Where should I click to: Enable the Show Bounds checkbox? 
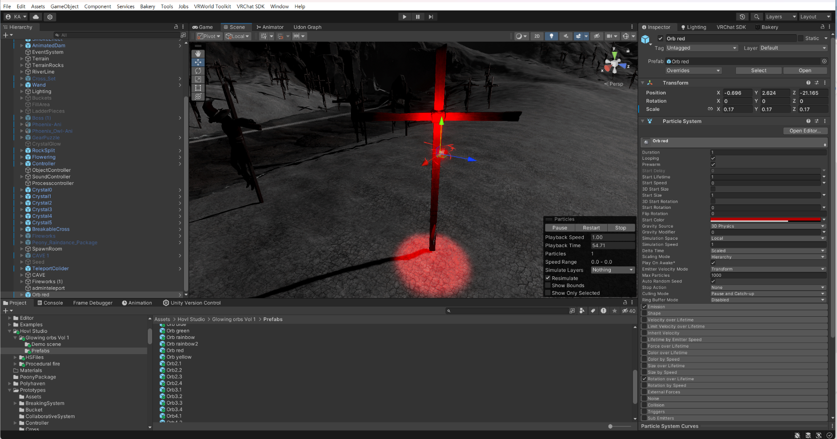click(548, 285)
